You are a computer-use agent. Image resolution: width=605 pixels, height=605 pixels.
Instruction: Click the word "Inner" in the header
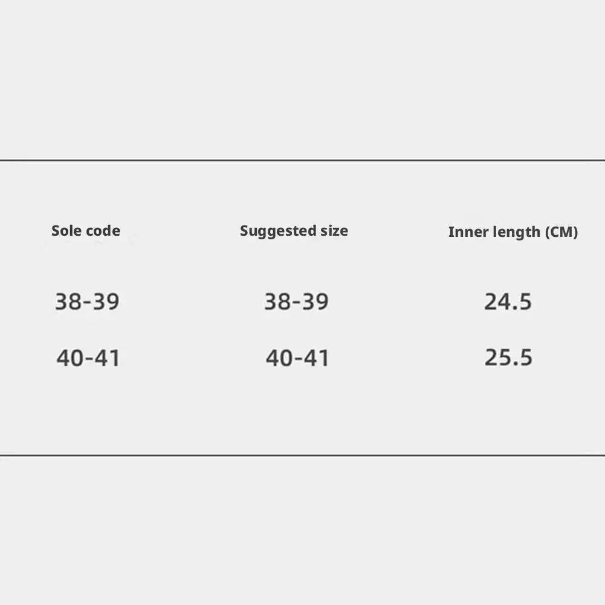pos(465,231)
